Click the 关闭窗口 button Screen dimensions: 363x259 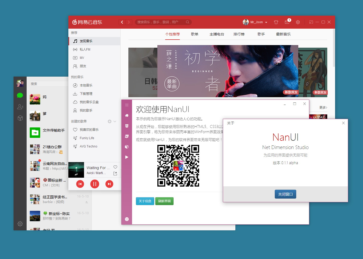(285, 194)
